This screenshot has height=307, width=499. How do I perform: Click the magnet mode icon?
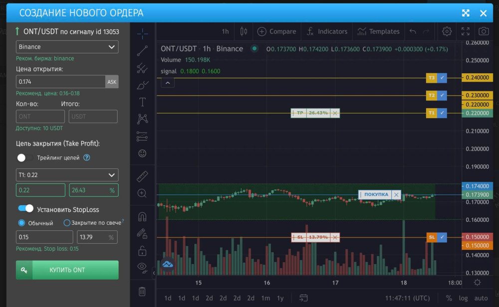(x=142, y=217)
